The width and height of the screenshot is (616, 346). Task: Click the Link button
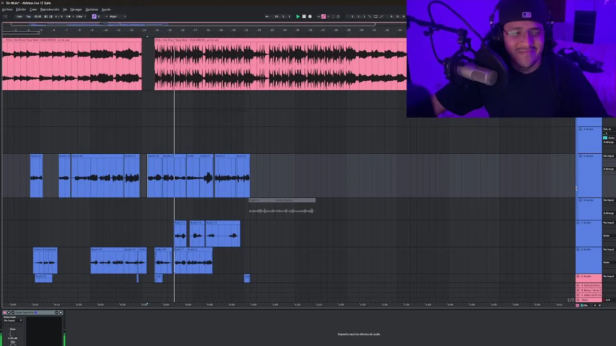19,16
